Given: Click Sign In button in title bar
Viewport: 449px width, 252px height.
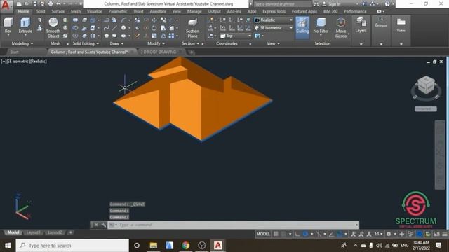Looking at the screenshot, I should 331,4.
